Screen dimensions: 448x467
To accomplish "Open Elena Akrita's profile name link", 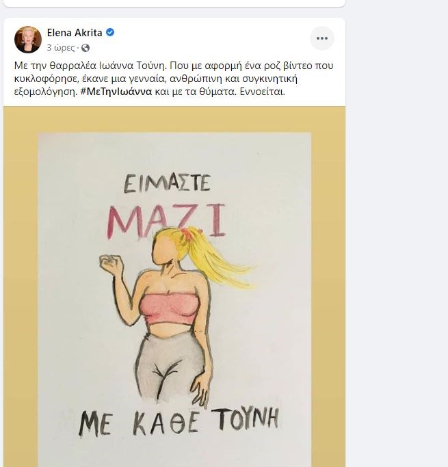I will coord(75,32).
